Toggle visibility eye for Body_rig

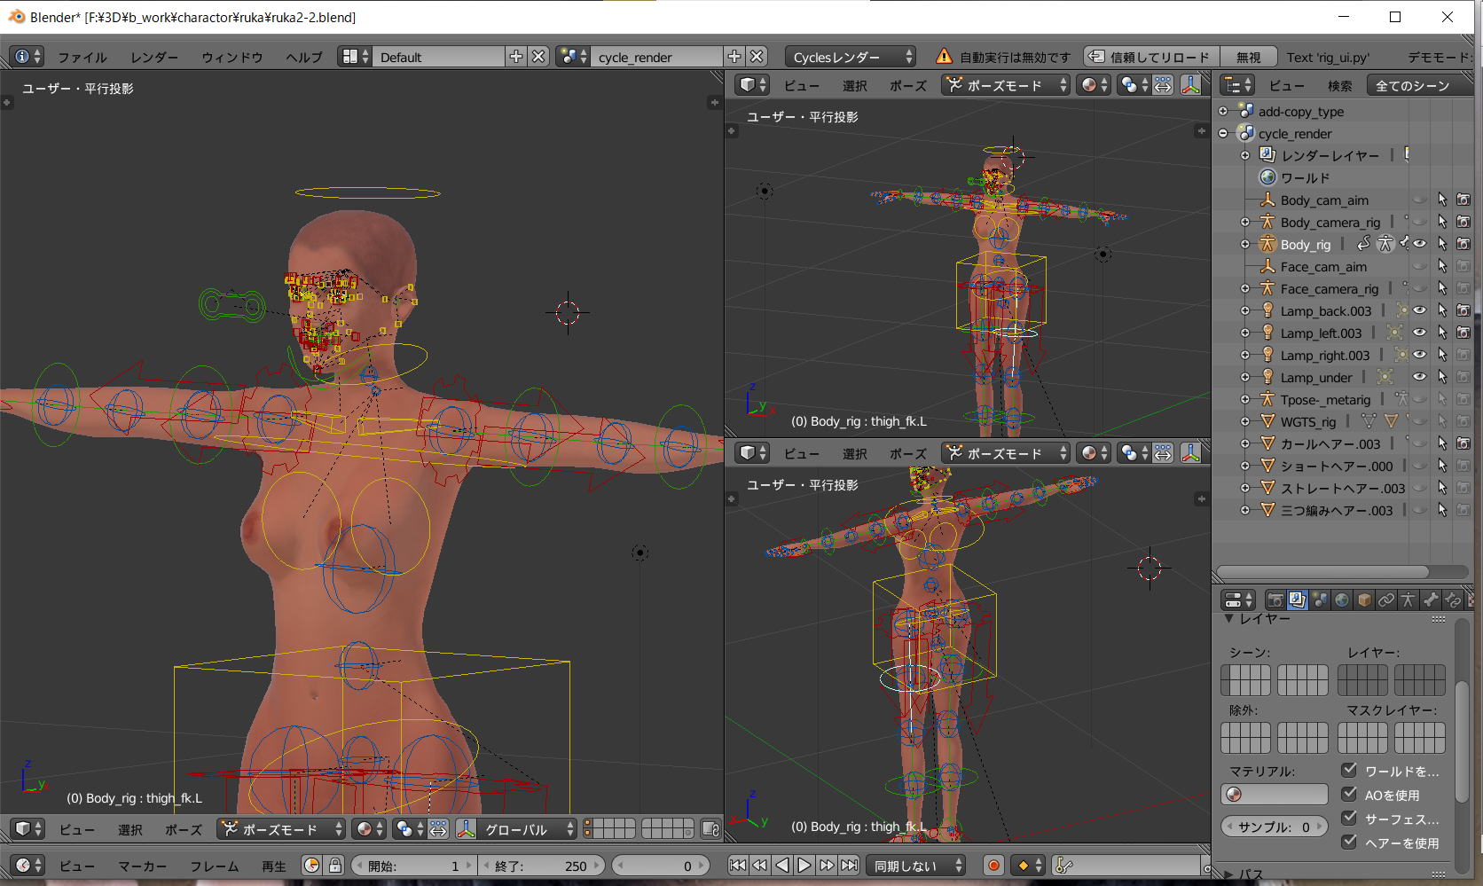point(1419,244)
